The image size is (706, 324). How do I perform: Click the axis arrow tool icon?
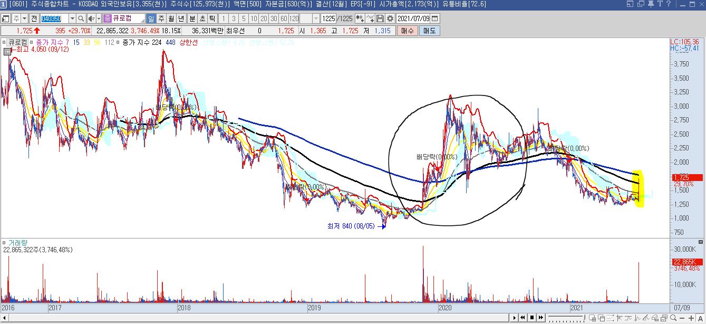click(x=619, y=318)
